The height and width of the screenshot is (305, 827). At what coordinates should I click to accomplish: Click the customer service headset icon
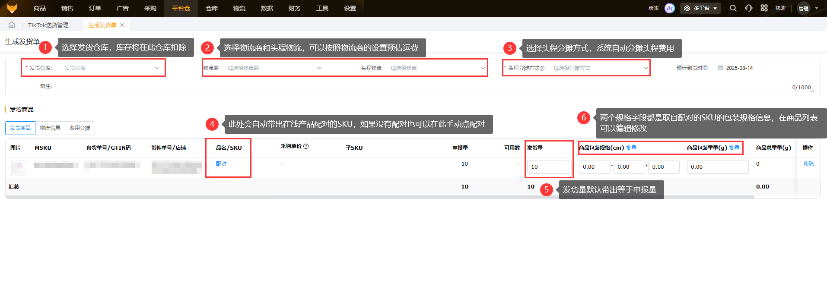(749, 8)
